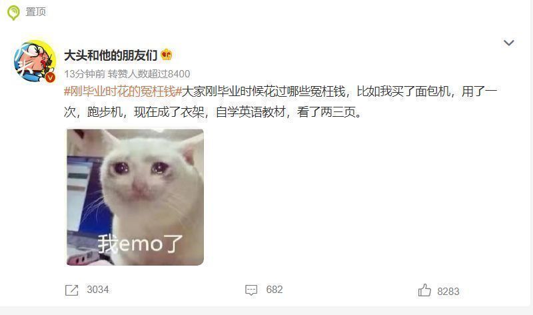Click the like count 8283
This screenshot has height=315, width=533.
coord(448,292)
